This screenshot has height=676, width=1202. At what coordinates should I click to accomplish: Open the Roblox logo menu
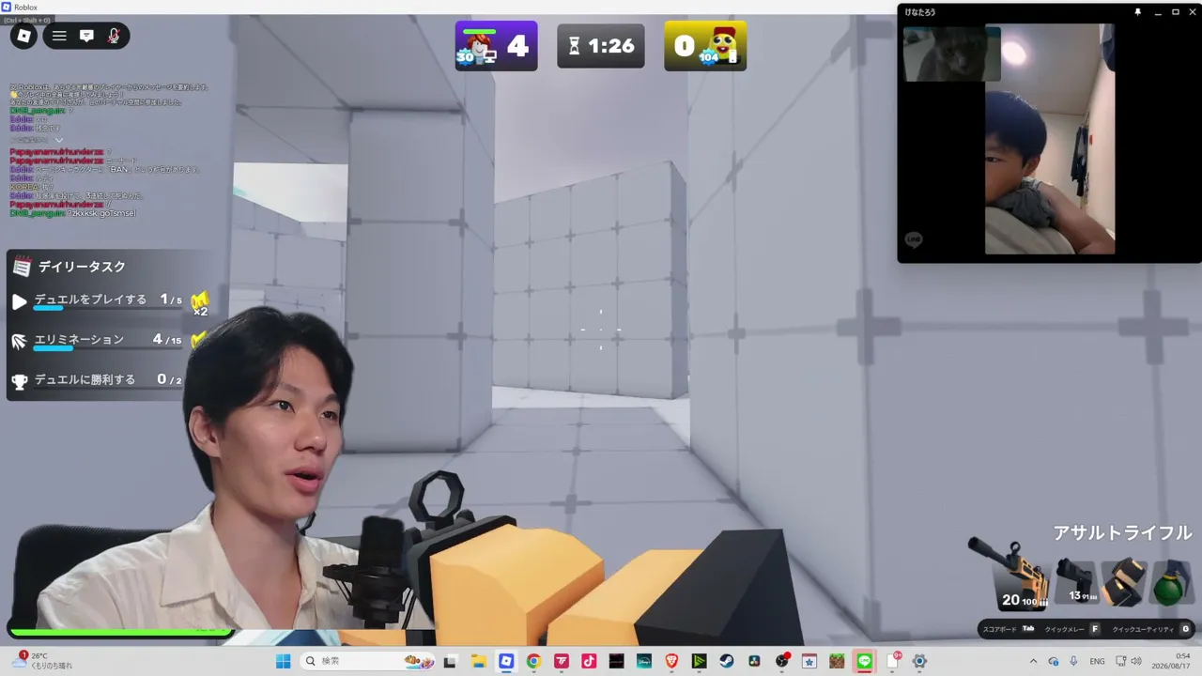[x=24, y=36]
